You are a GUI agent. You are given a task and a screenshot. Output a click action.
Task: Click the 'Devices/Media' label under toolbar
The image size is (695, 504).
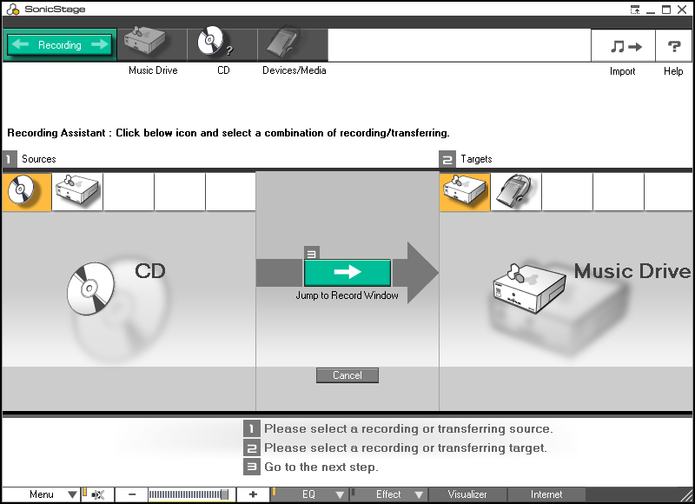tap(294, 70)
